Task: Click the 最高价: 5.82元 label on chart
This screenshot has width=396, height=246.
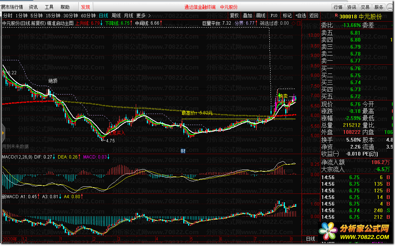Action: 197,113
